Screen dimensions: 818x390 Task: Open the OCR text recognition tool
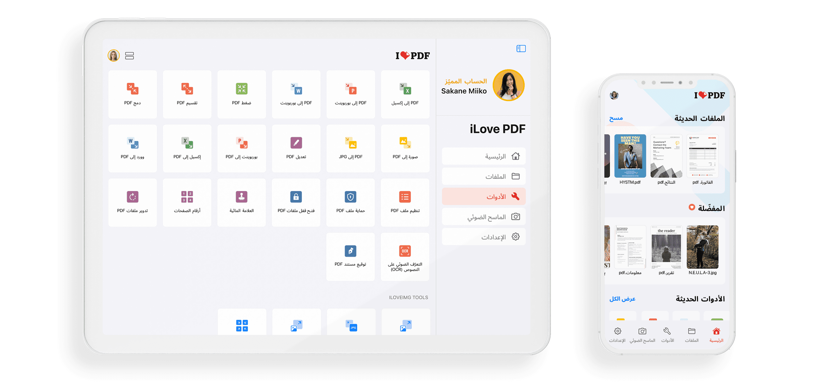pos(405,257)
